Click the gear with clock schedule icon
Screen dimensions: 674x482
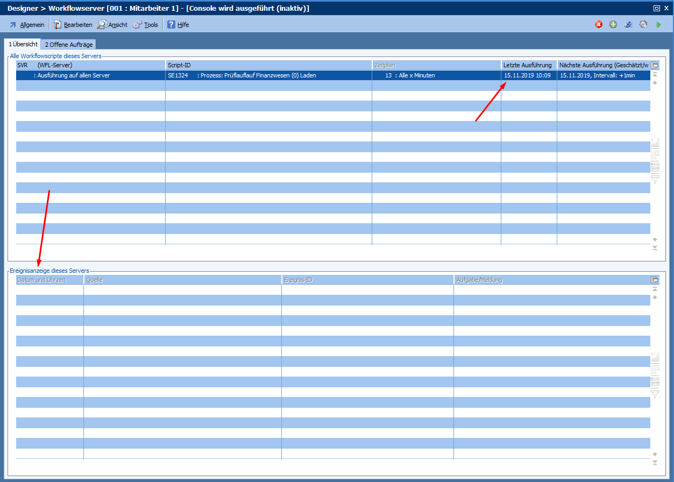643,25
